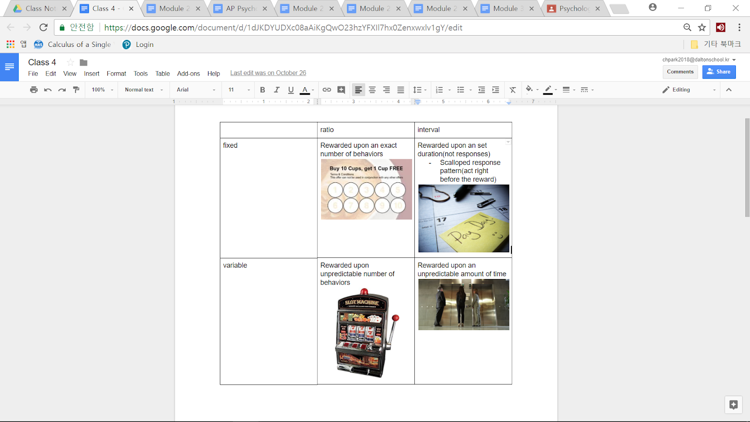
Task: Click the Undo arrow icon
Action: tap(48, 90)
